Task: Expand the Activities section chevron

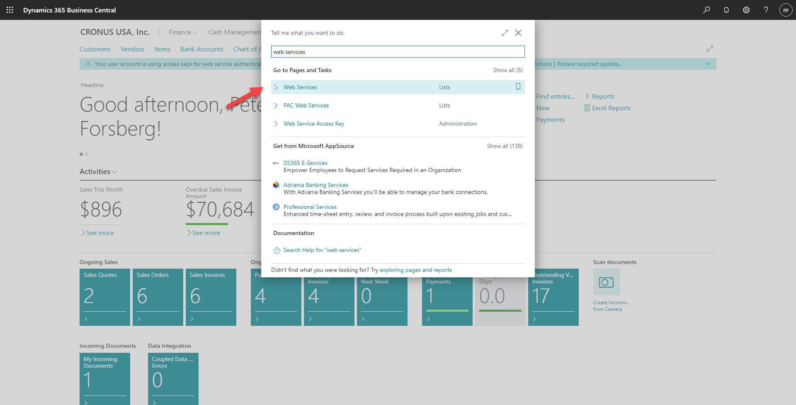Action: click(x=115, y=172)
